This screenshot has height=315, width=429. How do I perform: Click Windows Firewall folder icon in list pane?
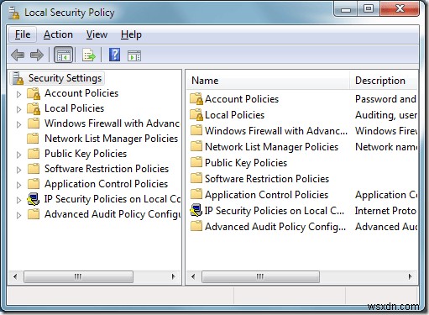coord(196,130)
